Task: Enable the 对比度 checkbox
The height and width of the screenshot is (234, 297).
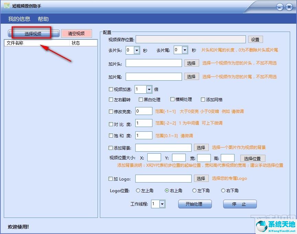Action: pos(111,124)
